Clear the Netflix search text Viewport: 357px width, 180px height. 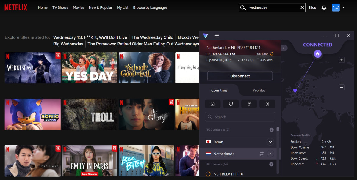[x=302, y=8]
